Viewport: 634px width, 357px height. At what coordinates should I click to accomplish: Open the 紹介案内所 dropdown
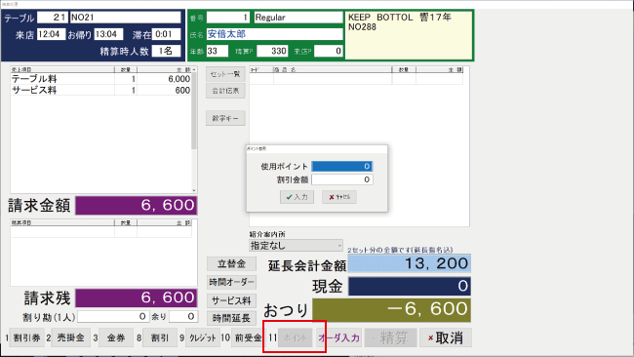pos(296,246)
